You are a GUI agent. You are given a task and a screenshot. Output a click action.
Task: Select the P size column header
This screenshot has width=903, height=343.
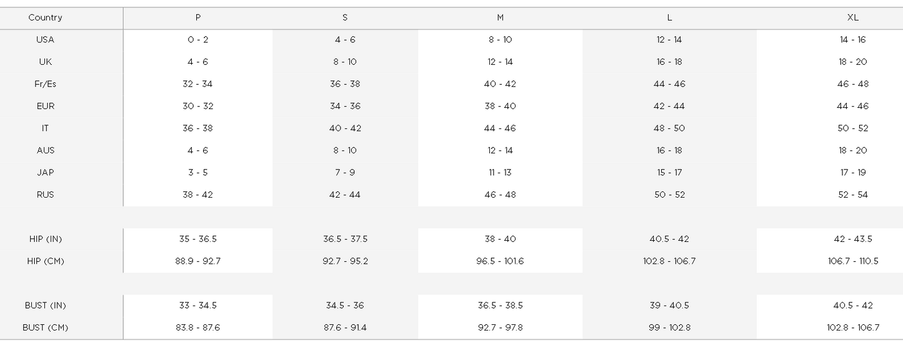coord(197,18)
